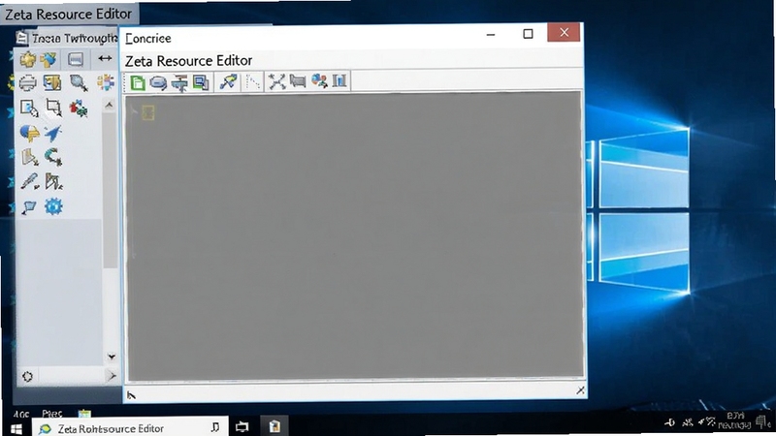
Task: Click the small x at status bar right
Action: pyautogui.click(x=580, y=390)
